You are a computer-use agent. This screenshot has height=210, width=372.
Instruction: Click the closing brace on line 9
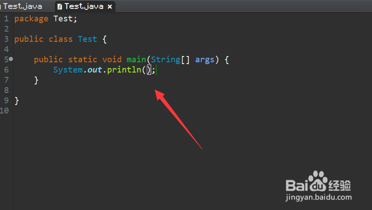(16, 101)
